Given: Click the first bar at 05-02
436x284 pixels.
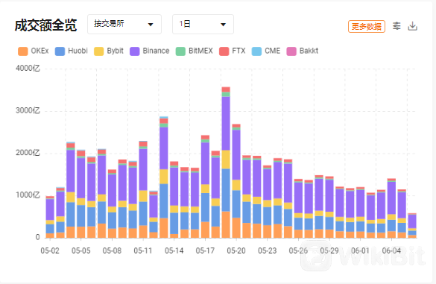Looking at the screenshot, I should coord(50,217).
